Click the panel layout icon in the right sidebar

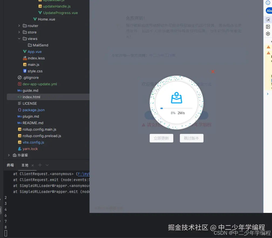coord(268,26)
